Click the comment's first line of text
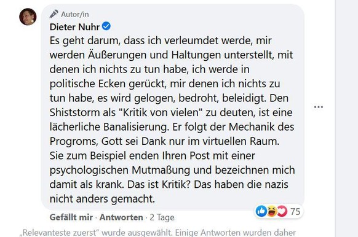 coord(161,41)
